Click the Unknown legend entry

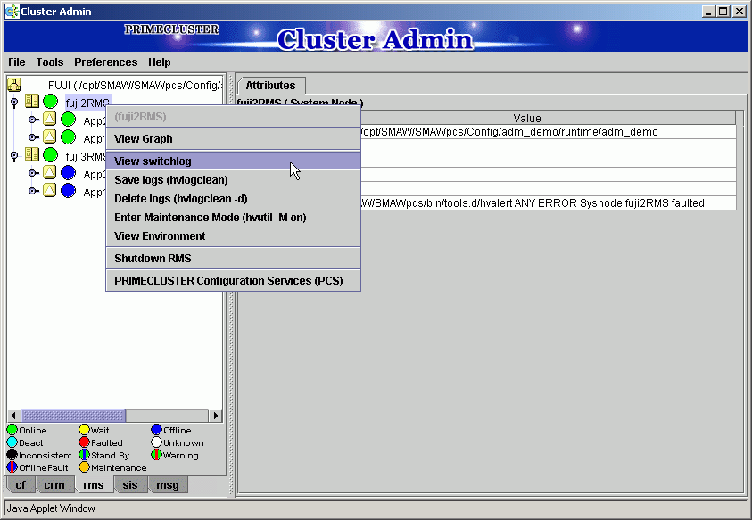tap(178, 442)
